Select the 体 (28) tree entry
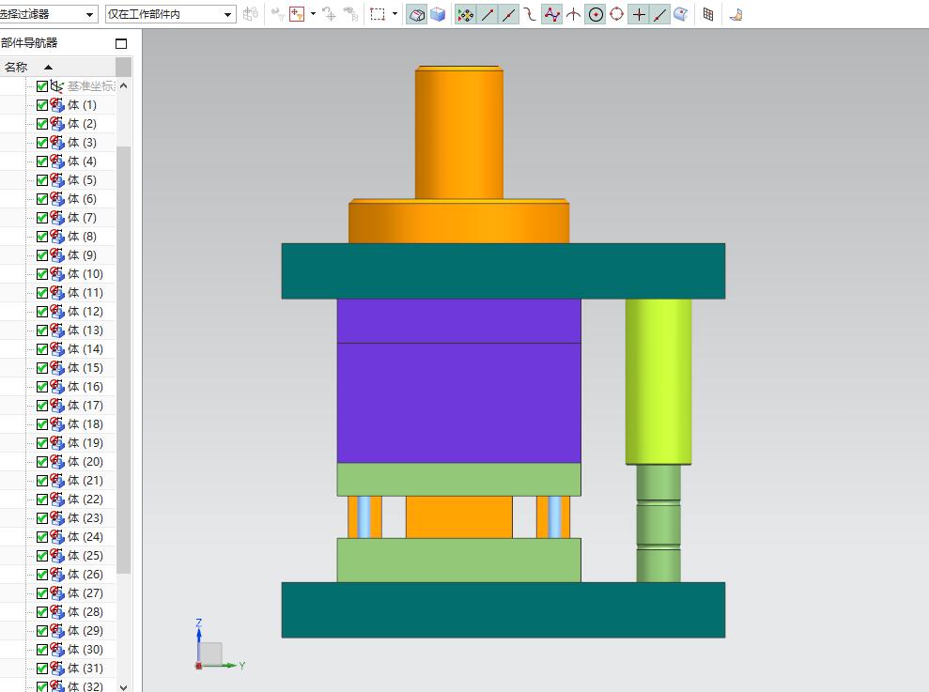 pyautogui.click(x=85, y=612)
